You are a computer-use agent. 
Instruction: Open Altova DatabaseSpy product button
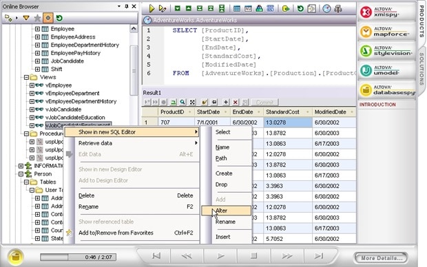point(386,90)
